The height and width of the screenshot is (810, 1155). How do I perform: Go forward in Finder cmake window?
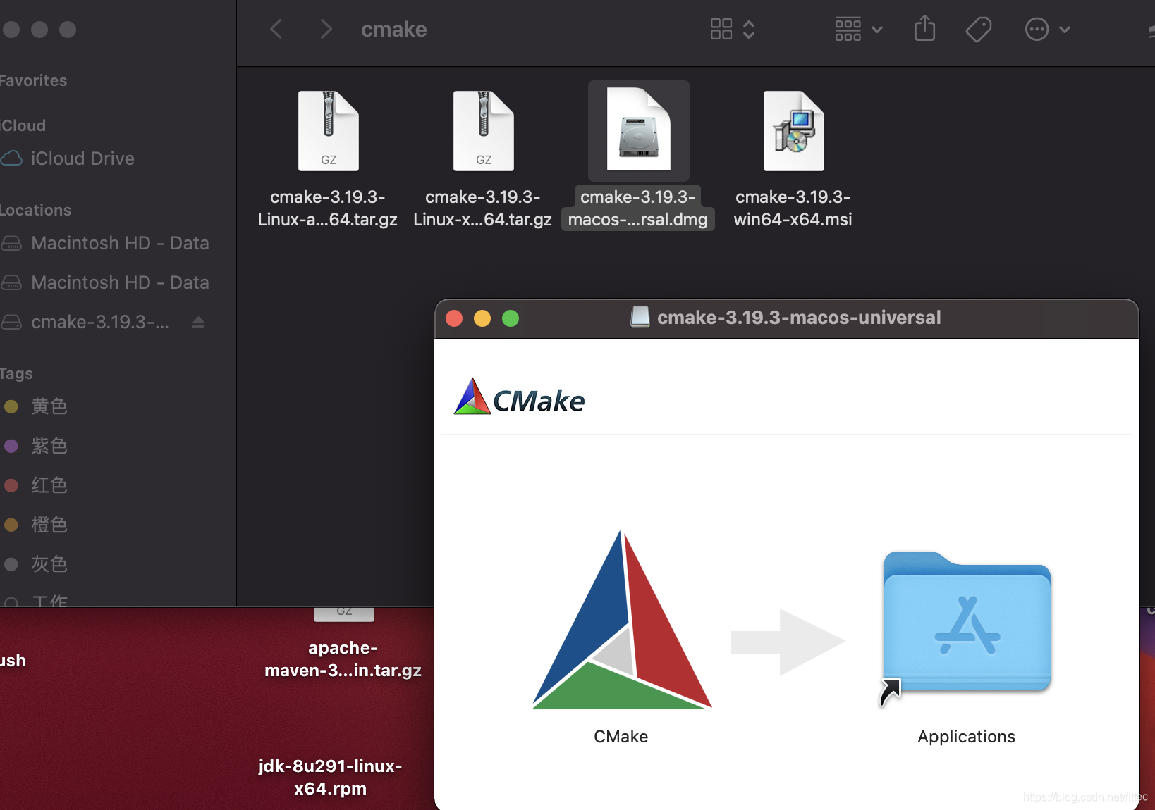325,30
